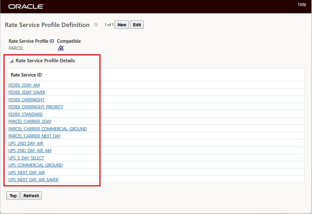The width and height of the screenshot is (312, 214).
Task: Open FEDEX_OVERNIGHT_PRIORITY rate service
Action: pos(36,107)
